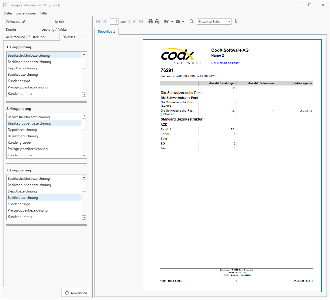Jump to the last report page
The width and height of the screenshot is (330, 300).
[141, 21]
